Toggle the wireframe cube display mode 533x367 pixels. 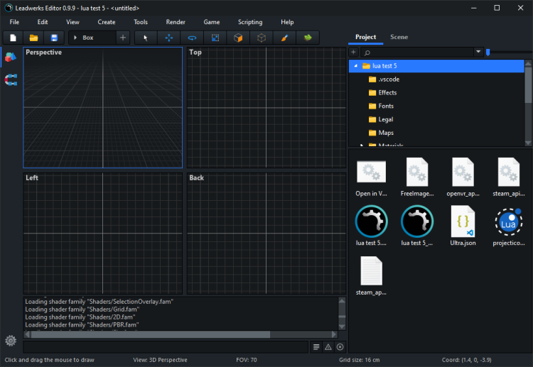(262, 38)
